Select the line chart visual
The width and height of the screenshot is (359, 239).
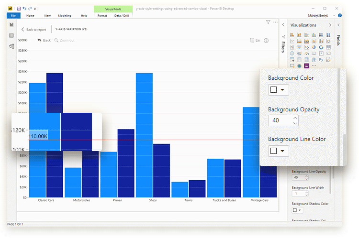(292, 41)
